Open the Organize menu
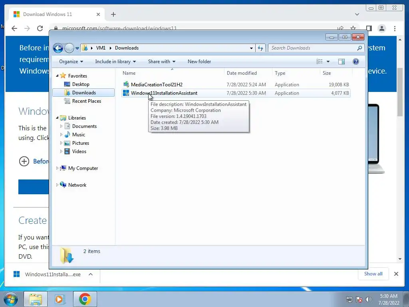 71,62
